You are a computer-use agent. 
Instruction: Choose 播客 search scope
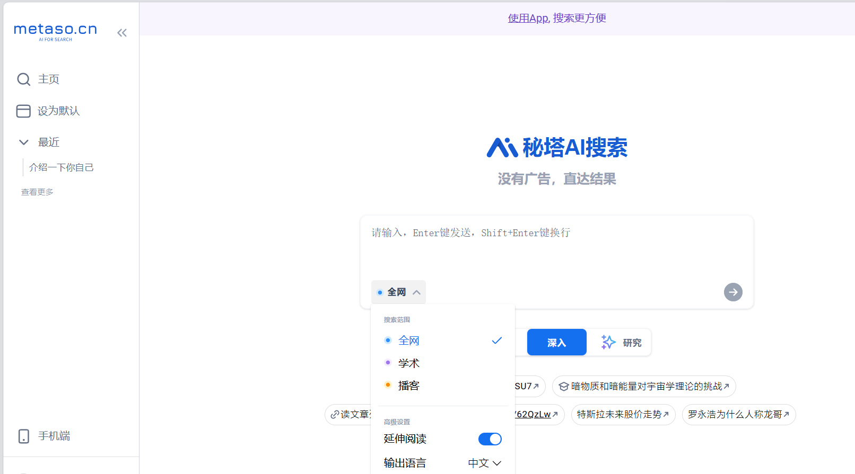tap(442, 386)
